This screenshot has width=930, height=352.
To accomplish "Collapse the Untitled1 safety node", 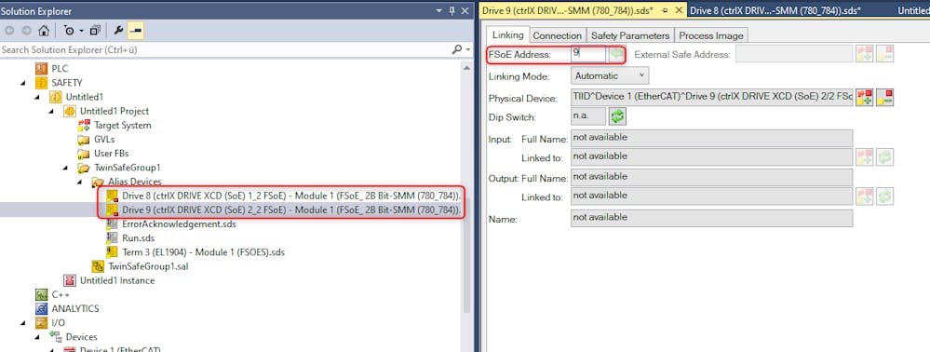I will [x=37, y=97].
